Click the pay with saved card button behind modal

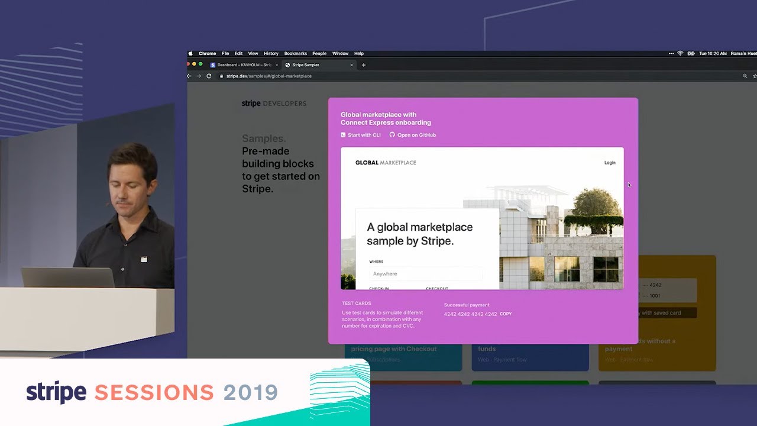(667, 312)
